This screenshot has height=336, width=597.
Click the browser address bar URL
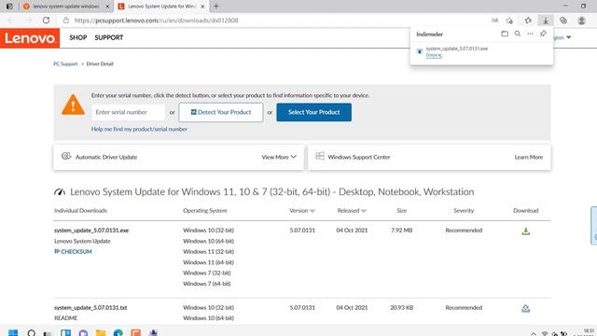(156, 21)
